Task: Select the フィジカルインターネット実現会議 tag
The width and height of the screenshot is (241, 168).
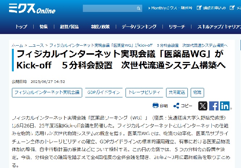Action: click(47, 92)
